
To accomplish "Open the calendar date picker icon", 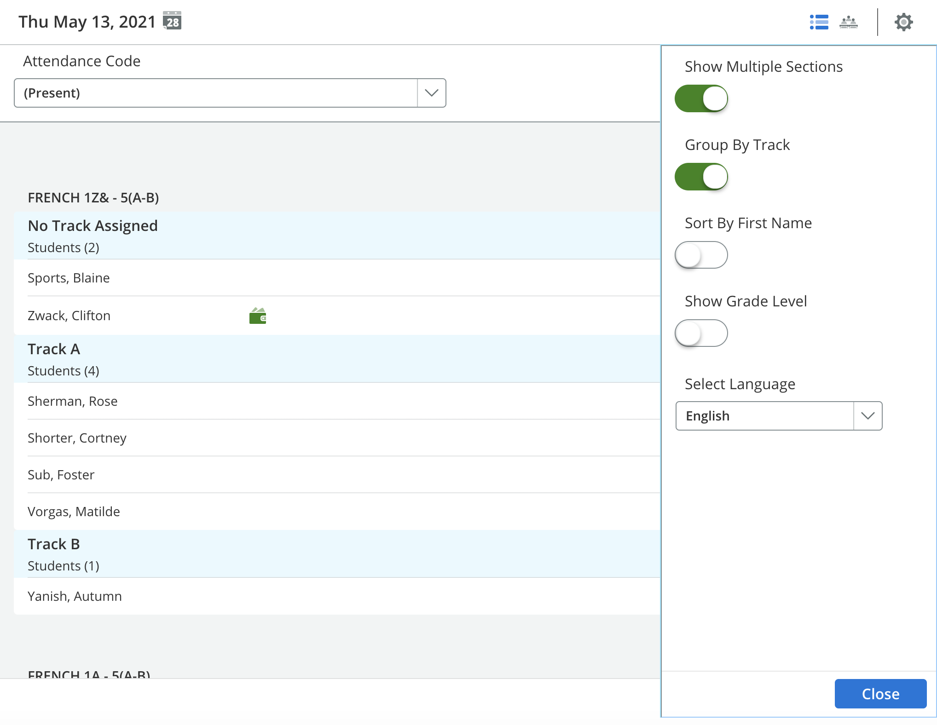I will (173, 21).
